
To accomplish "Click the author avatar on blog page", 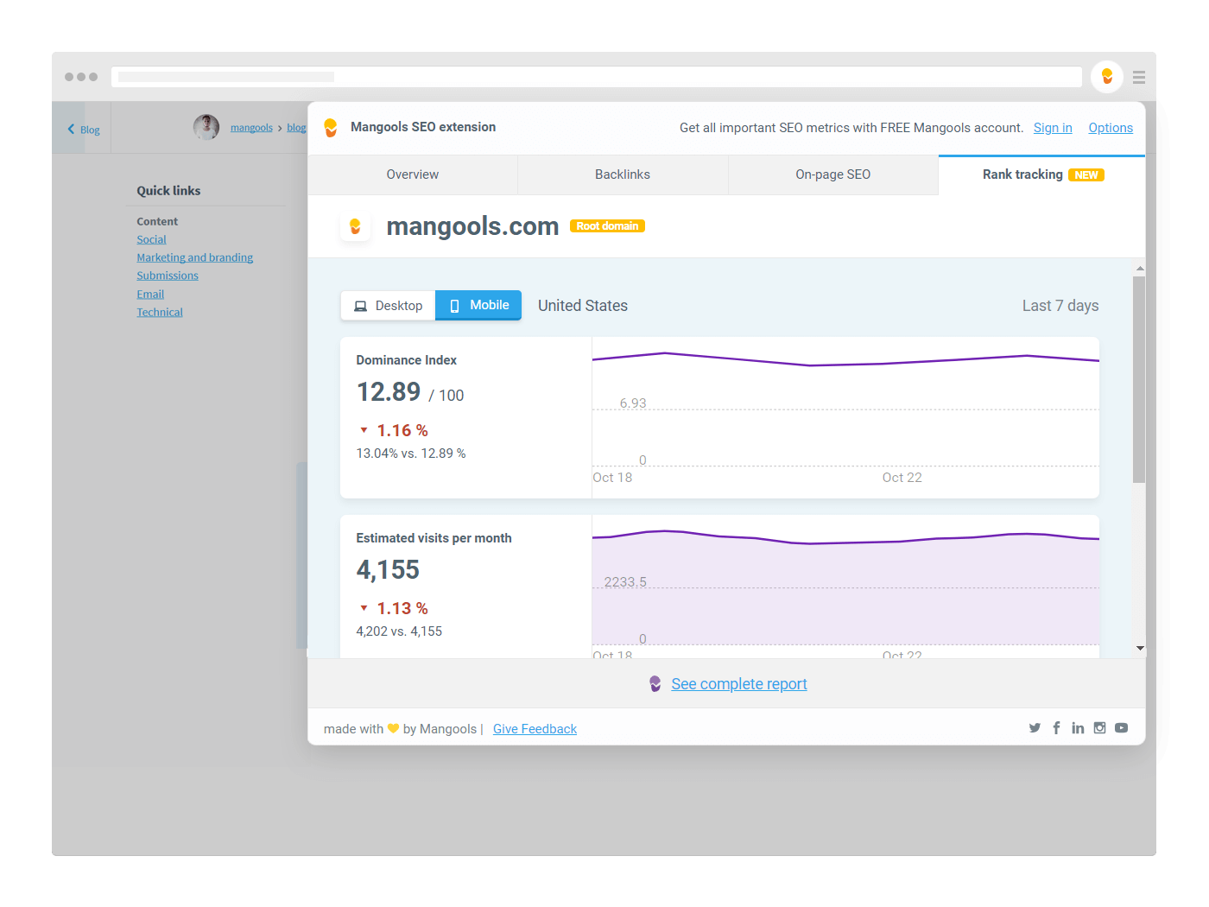I will (206, 127).
